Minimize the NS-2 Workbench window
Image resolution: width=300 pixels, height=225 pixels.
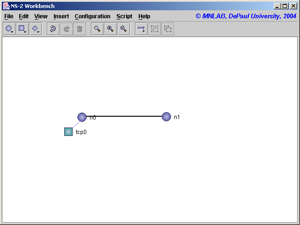coord(277,6)
